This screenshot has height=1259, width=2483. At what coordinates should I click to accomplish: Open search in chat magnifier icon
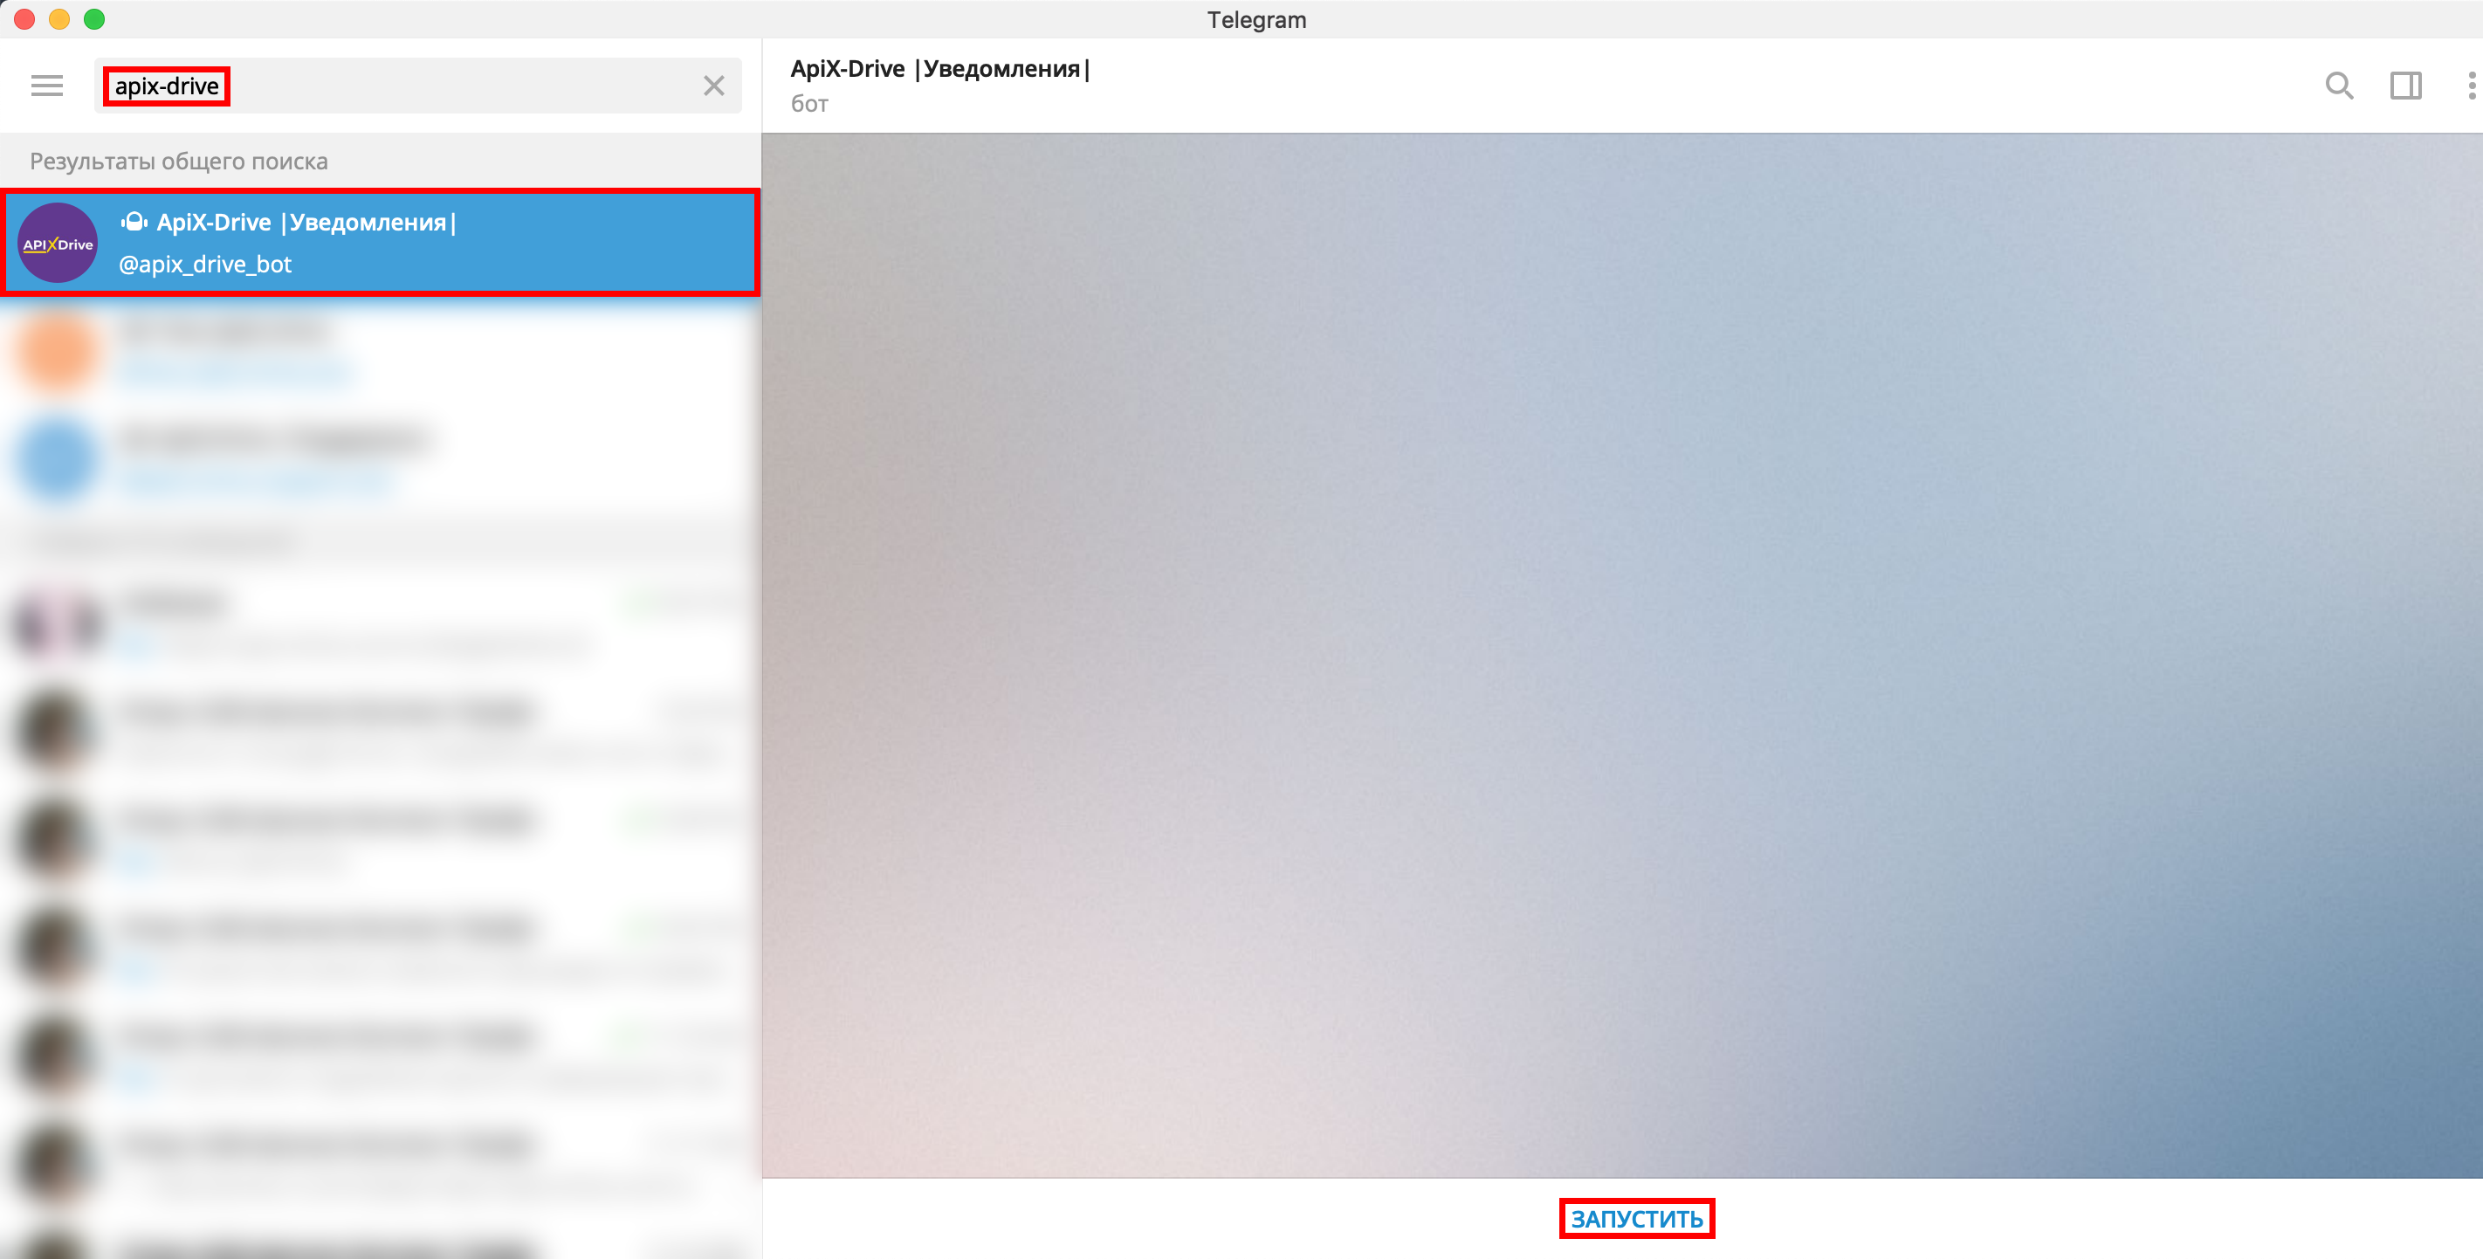(2338, 86)
